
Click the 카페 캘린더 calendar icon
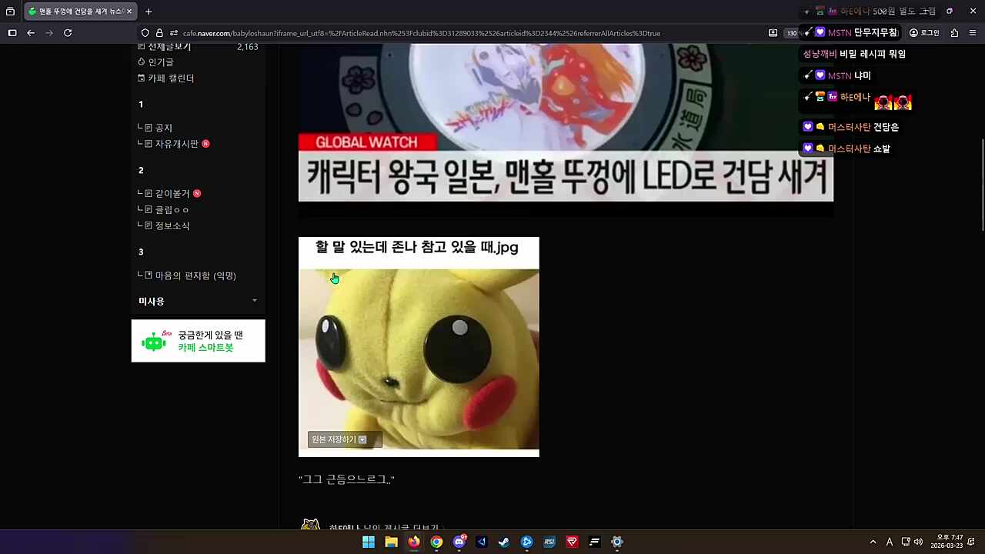[142, 78]
